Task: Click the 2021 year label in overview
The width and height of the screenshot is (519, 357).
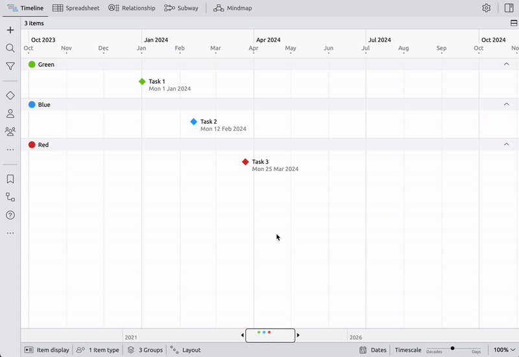Action: click(x=131, y=338)
